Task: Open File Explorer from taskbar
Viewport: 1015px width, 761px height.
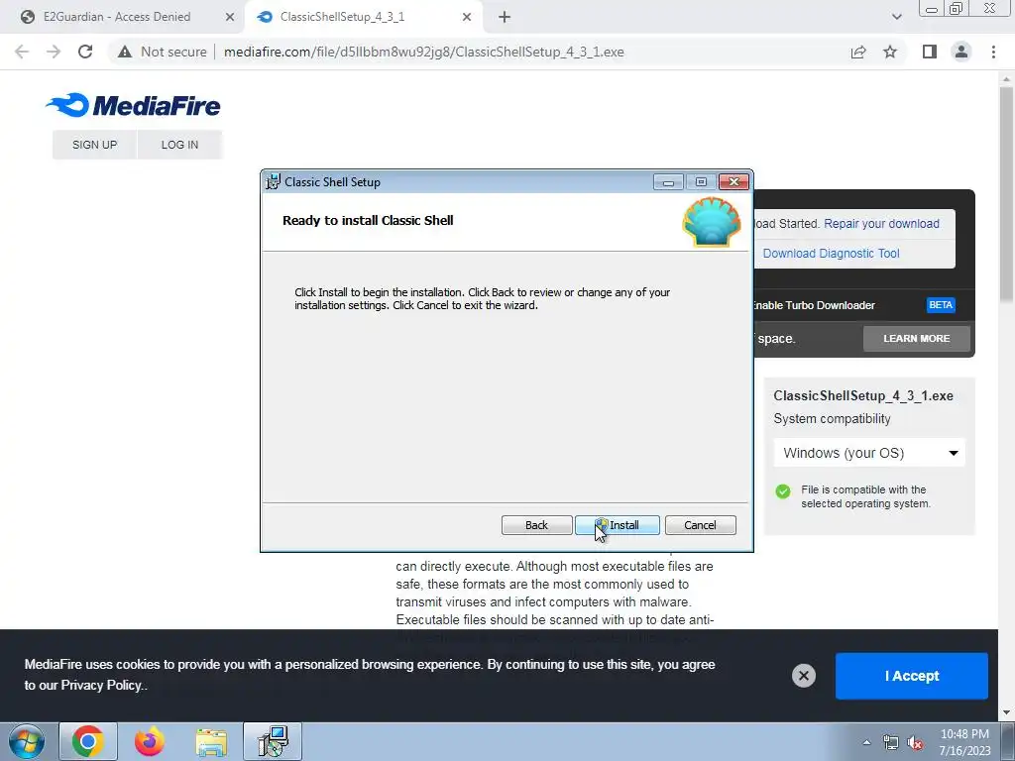Action: point(212,741)
